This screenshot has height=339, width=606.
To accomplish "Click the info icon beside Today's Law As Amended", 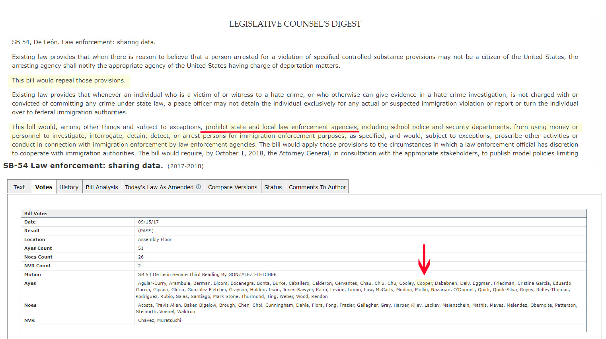I will (199, 187).
